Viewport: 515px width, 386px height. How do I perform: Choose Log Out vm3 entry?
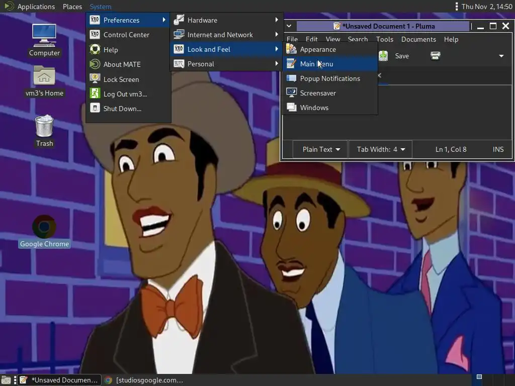tap(128, 94)
